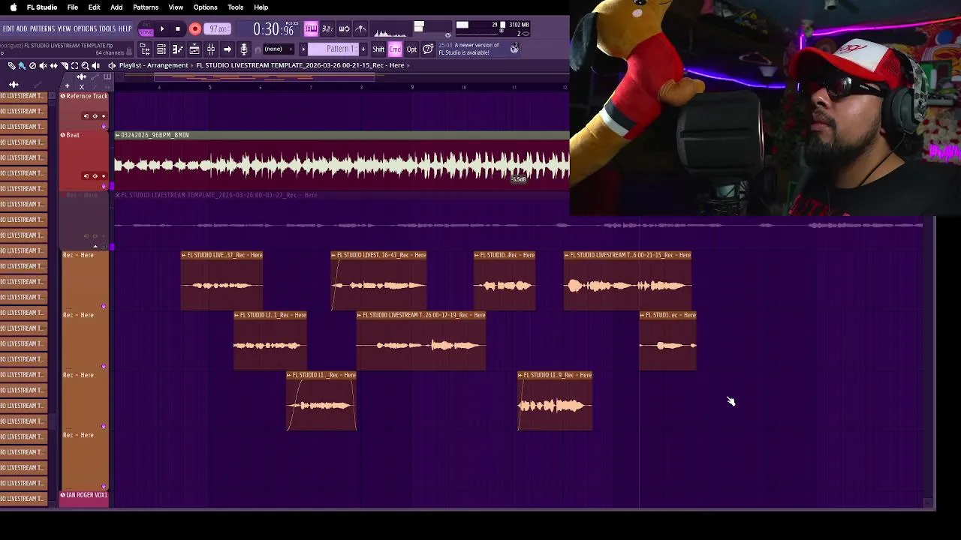Open the Playlist menu arrow before 'Playlist - Arrangement'

click(x=112, y=65)
